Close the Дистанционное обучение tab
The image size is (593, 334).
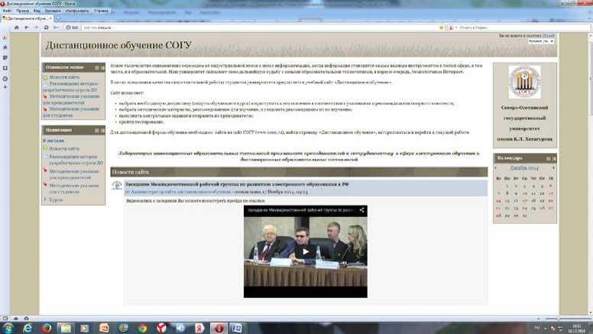pyautogui.click(x=50, y=18)
